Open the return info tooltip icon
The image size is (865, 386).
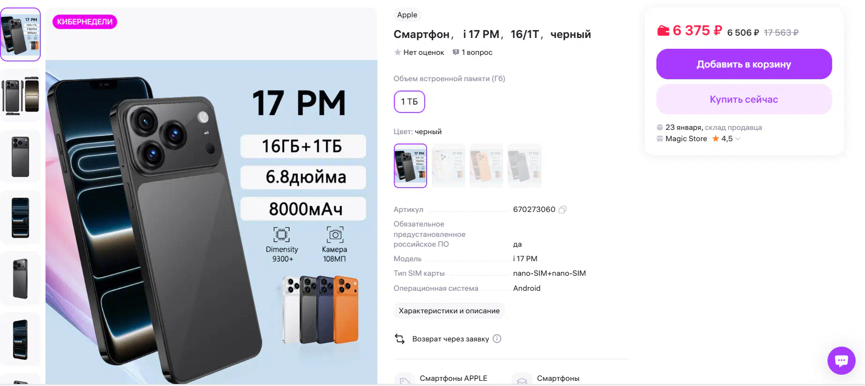tap(497, 339)
